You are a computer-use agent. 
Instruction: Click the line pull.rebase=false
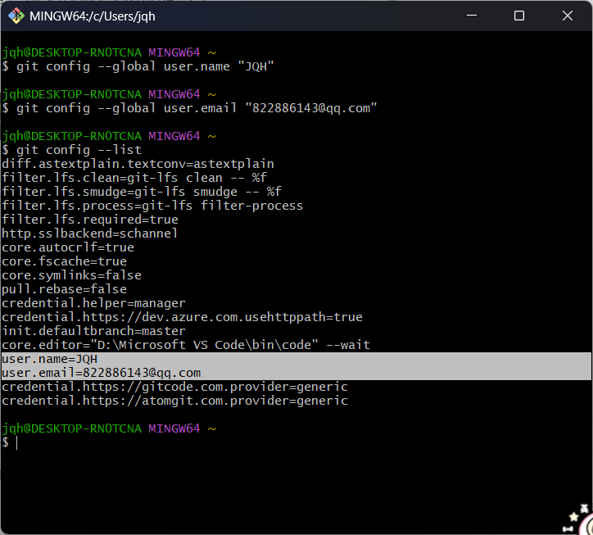[x=64, y=289]
